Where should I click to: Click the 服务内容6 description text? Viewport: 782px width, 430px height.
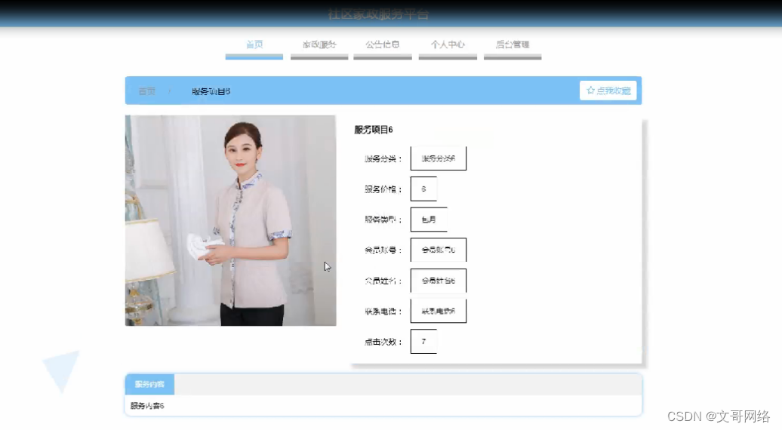147,406
